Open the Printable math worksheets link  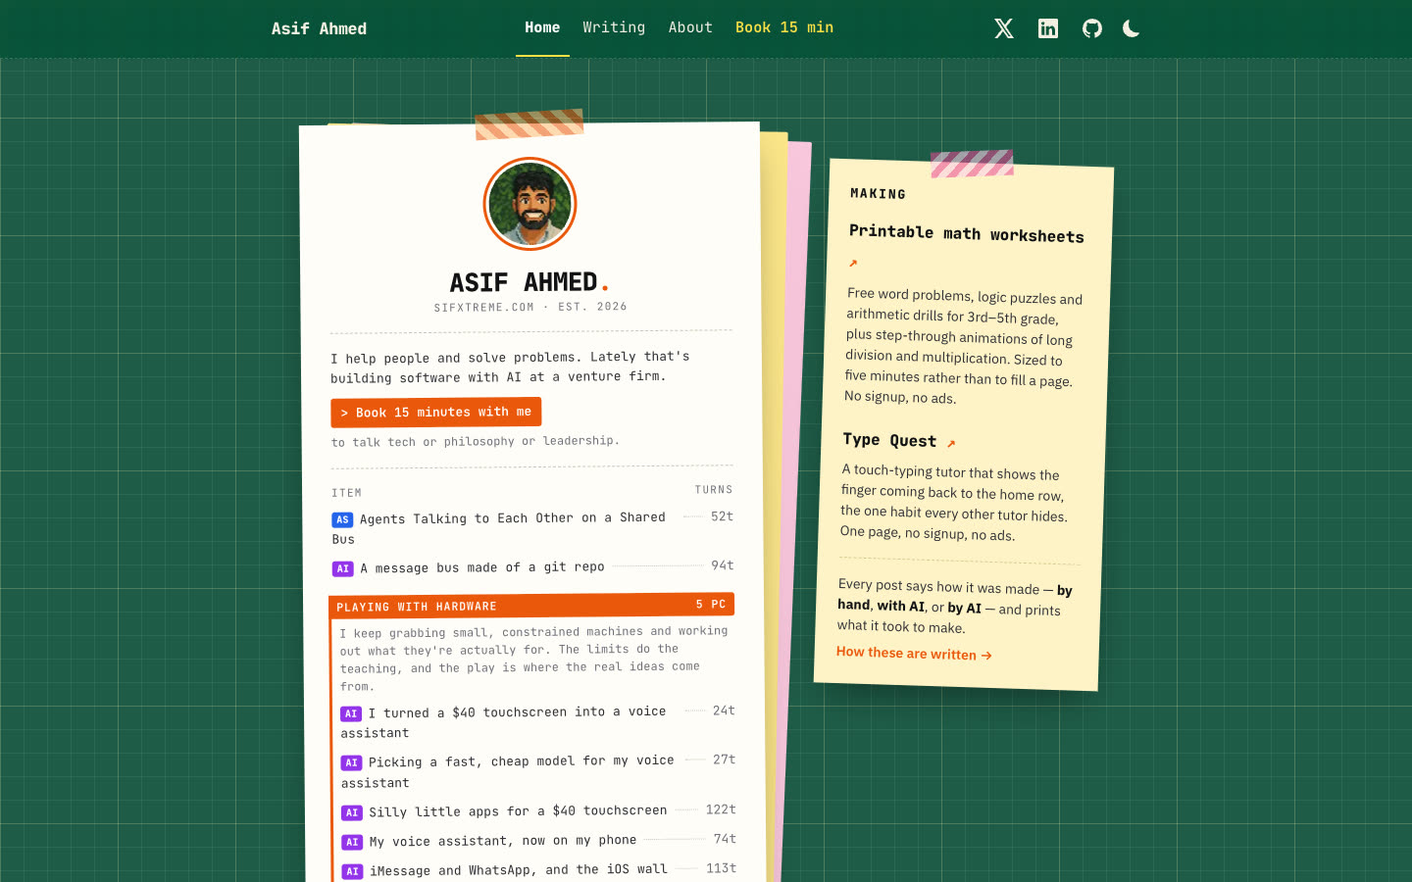pos(967,233)
